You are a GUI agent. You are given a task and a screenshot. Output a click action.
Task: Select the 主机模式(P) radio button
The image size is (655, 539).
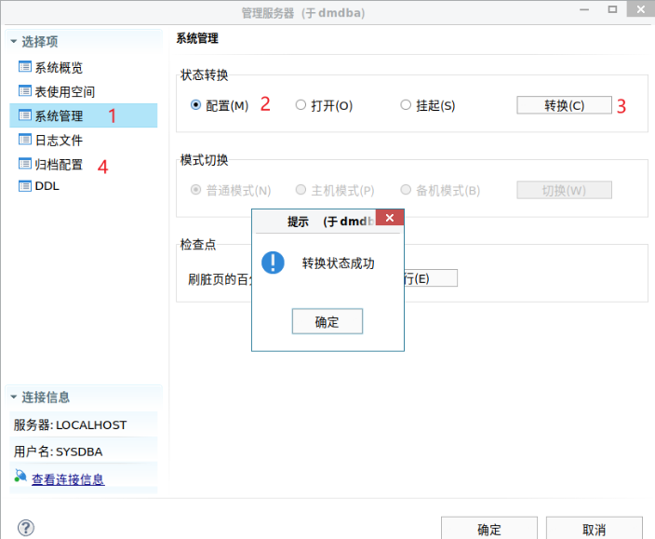pyautogui.click(x=301, y=190)
